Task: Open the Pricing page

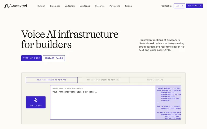Action: click(x=128, y=6)
